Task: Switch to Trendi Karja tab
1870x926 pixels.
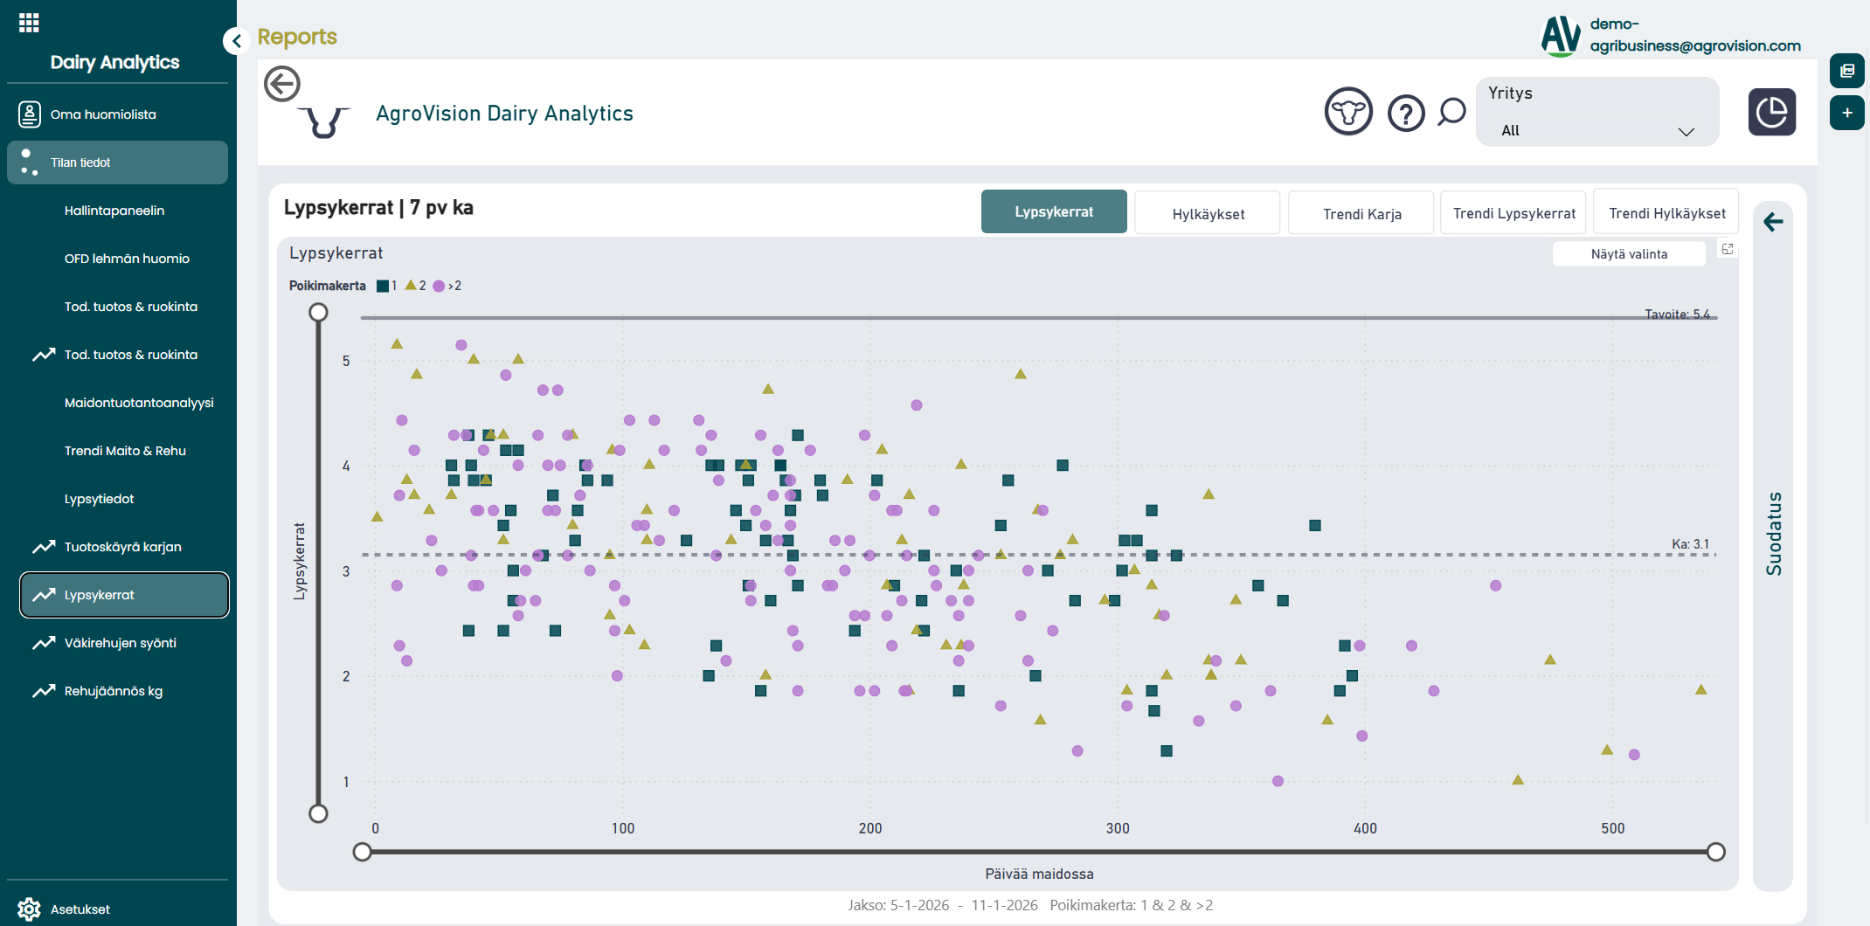Action: pyautogui.click(x=1361, y=213)
